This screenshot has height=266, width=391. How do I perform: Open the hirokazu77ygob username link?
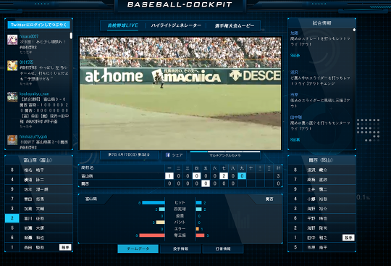33,136
